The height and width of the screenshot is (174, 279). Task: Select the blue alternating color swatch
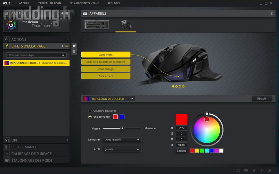click(122, 117)
